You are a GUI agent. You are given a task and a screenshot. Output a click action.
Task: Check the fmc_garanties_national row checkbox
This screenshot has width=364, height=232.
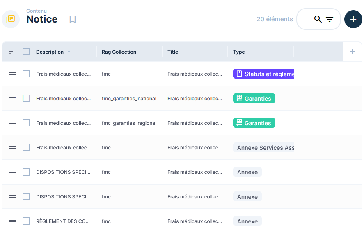point(26,98)
